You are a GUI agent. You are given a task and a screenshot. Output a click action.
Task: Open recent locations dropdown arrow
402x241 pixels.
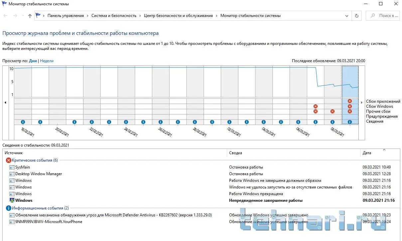tap(23, 16)
